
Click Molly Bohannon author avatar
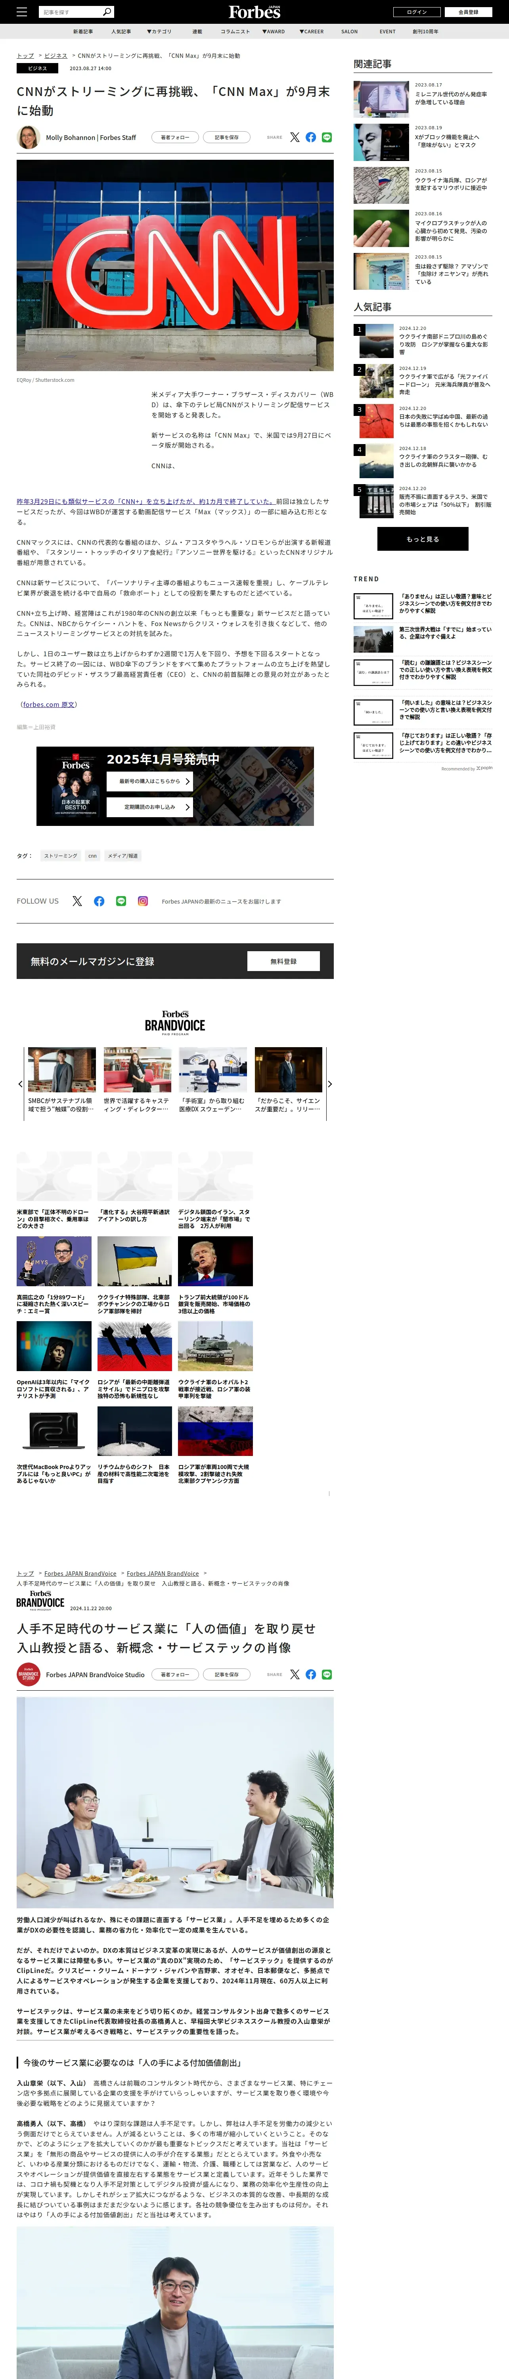pos(28,137)
